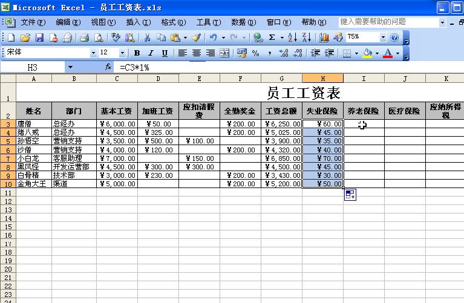This screenshot has height=303, width=464.
Task: Open the 插入(I) menu
Action: coord(138,22)
